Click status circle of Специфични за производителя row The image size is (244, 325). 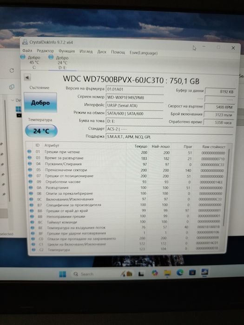32,205
